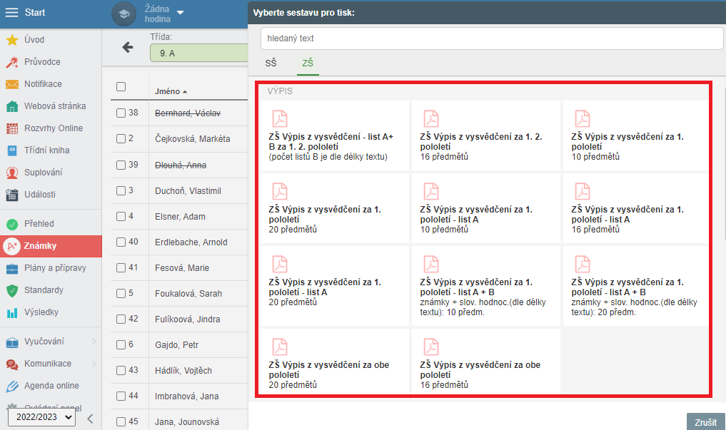
Task: Toggle the select-all checkbox in table header
Action: click(121, 86)
